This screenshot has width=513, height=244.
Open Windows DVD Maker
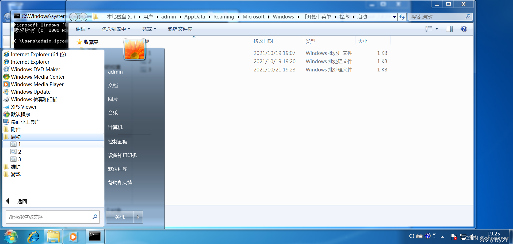coord(32,69)
